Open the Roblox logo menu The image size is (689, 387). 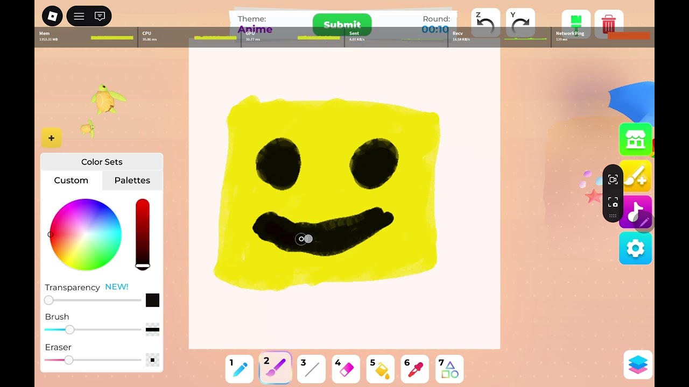click(x=52, y=16)
